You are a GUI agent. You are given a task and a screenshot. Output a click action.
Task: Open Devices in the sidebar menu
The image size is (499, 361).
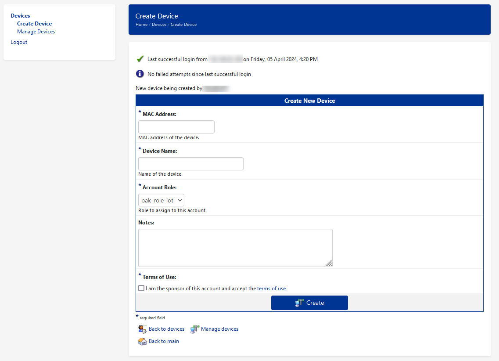pyautogui.click(x=20, y=16)
